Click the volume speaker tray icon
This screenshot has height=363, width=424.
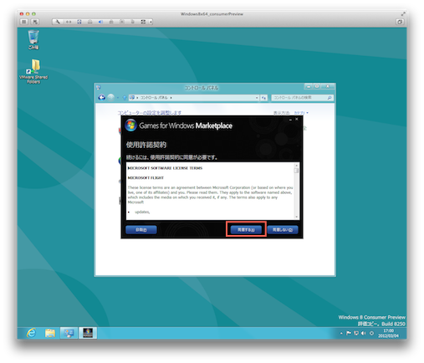coord(363,333)
